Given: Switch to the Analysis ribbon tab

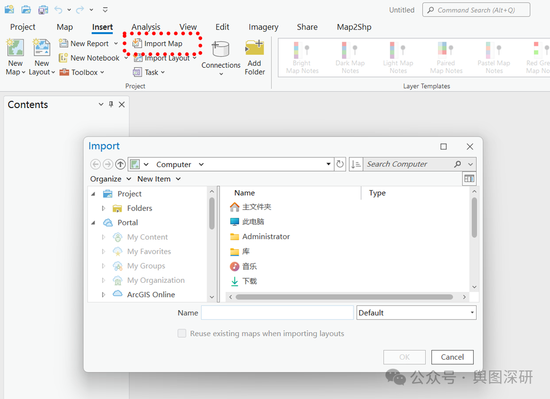Looking at the screenshot, I should coord(146,27).
